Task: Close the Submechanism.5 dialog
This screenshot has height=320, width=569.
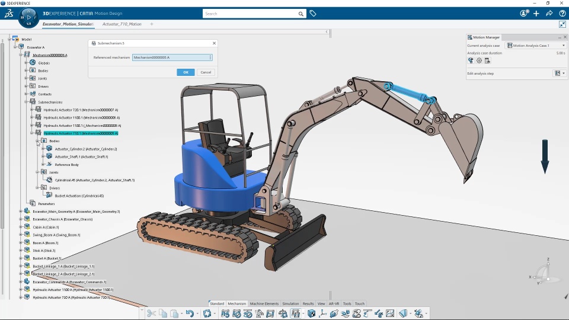Action: click(x=214, y=43)
